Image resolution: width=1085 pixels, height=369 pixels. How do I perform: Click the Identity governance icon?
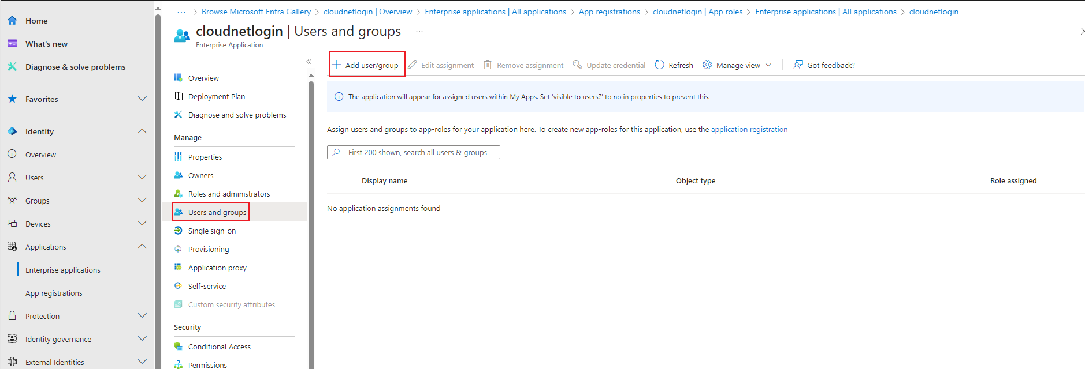pos(12,339)
